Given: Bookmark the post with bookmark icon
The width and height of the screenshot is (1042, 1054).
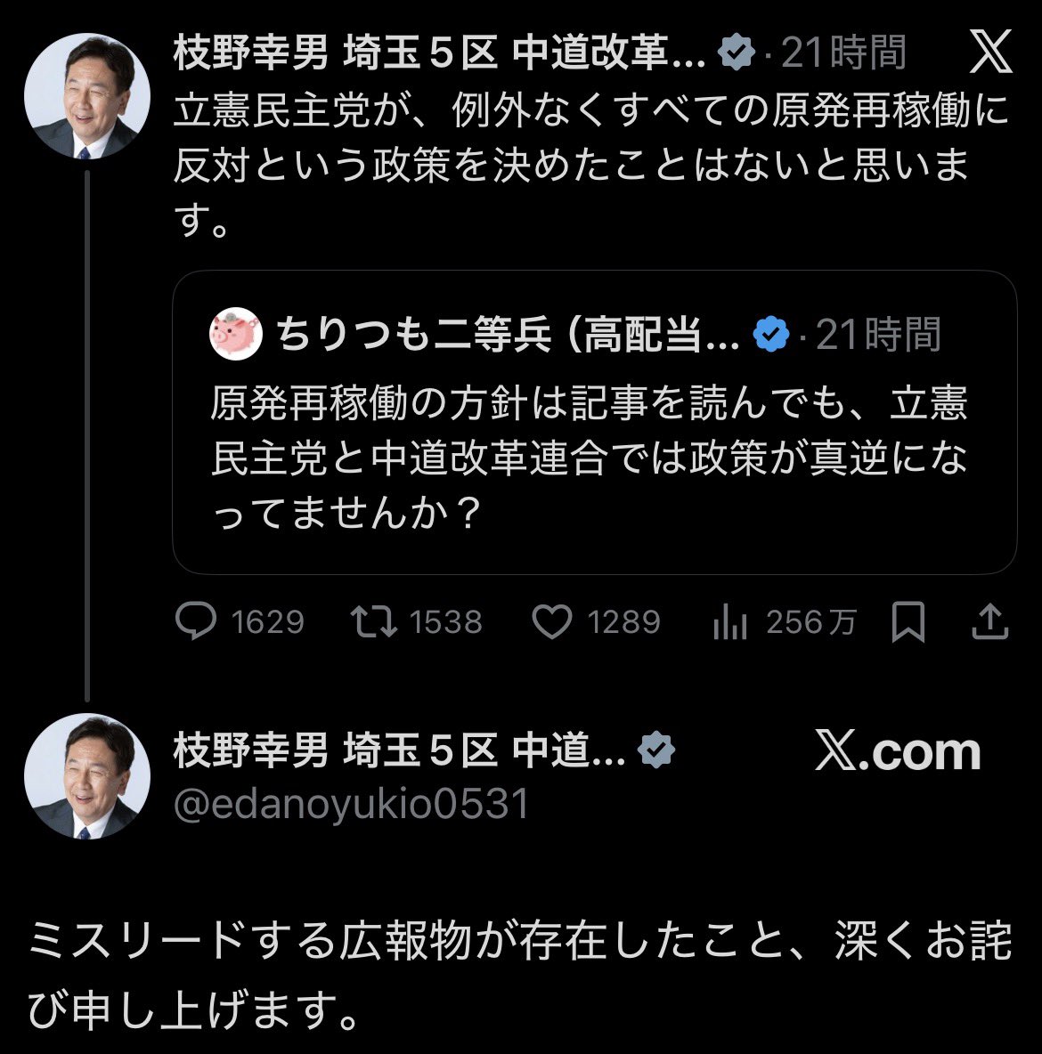Looking at the screenshot, I should click(908, 622).
